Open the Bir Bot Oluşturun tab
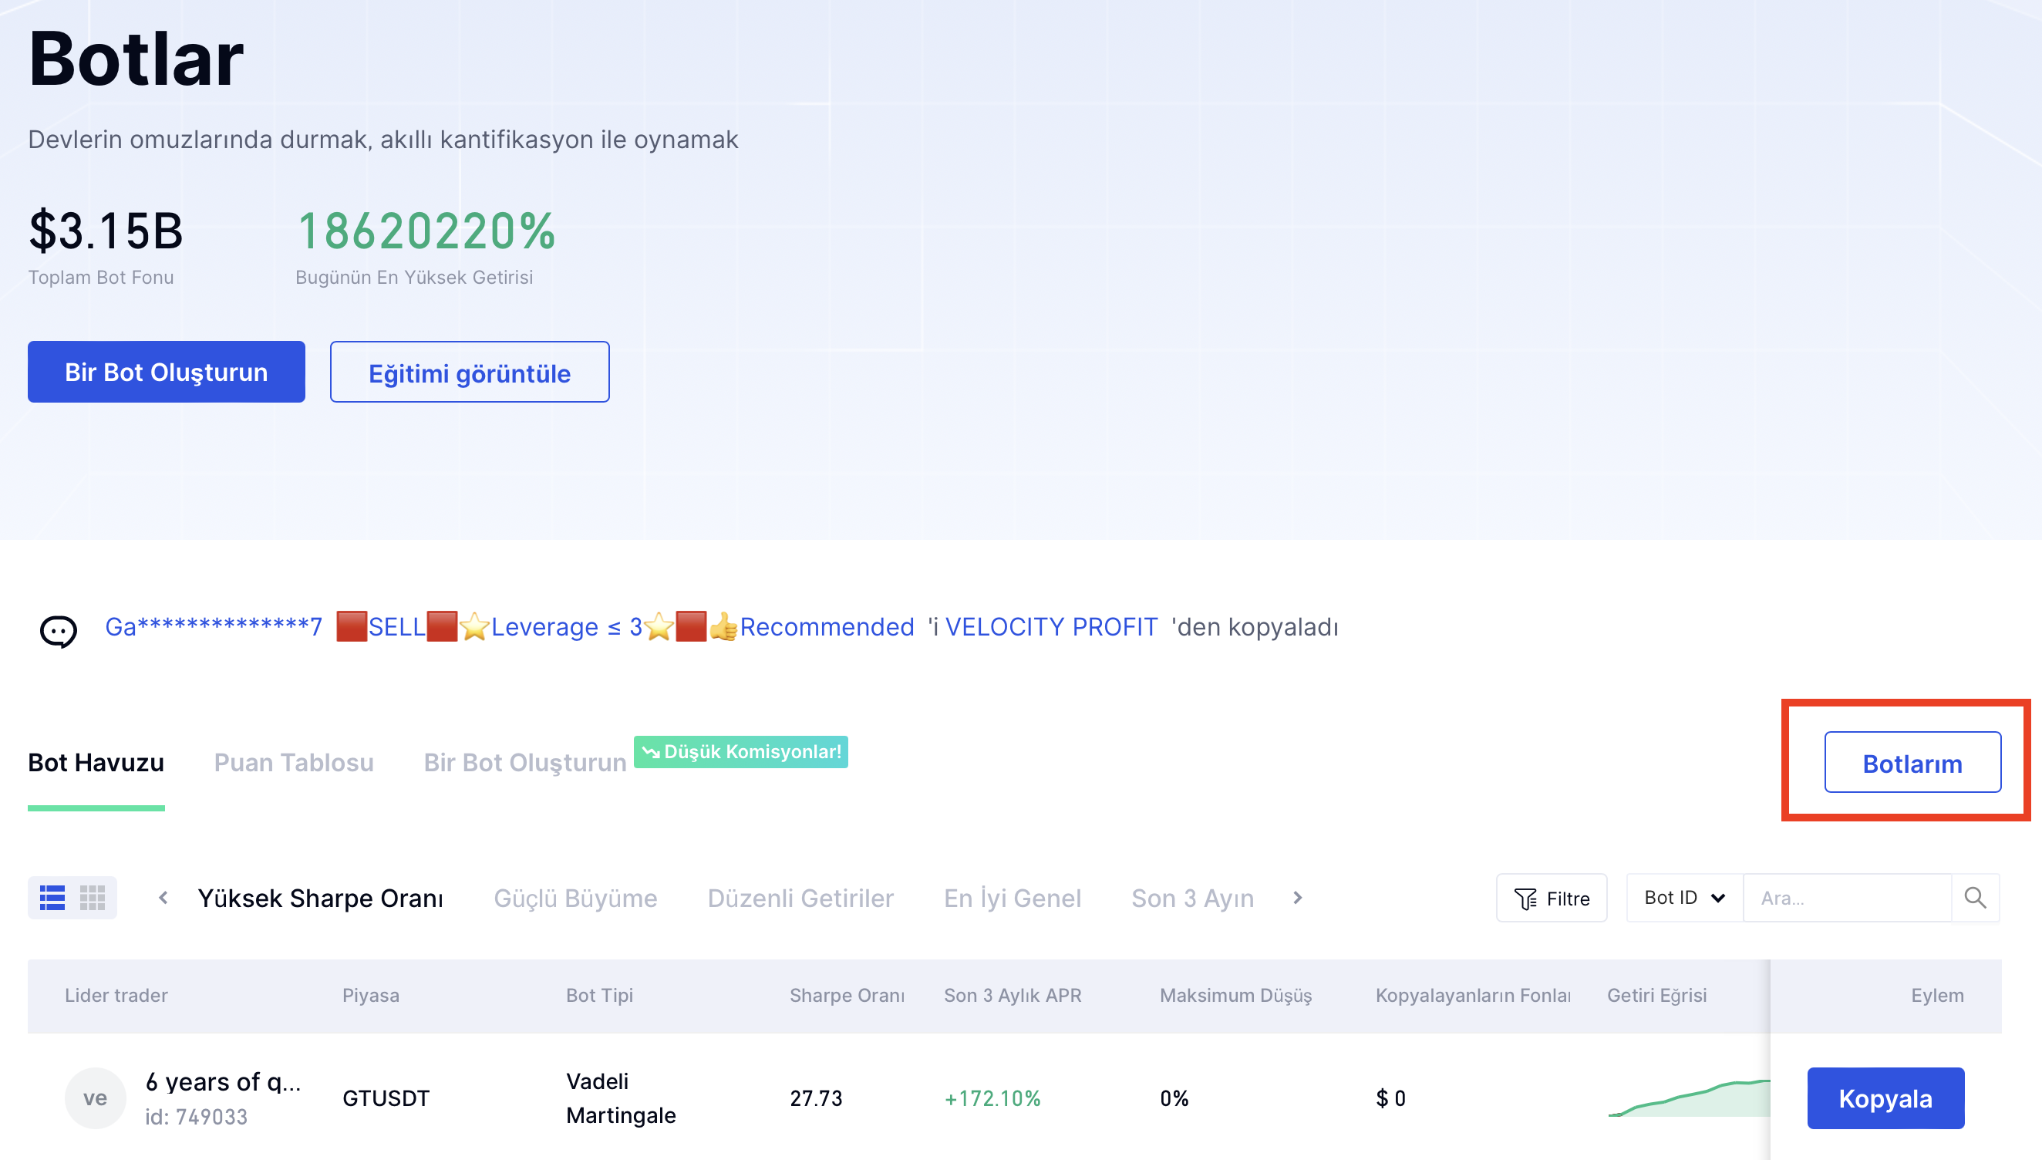2042x1160 pixels. (525, 763)
